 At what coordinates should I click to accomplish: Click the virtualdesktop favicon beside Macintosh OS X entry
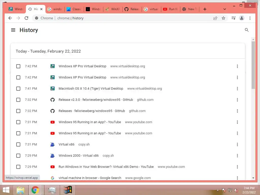(x=52, y=89)
